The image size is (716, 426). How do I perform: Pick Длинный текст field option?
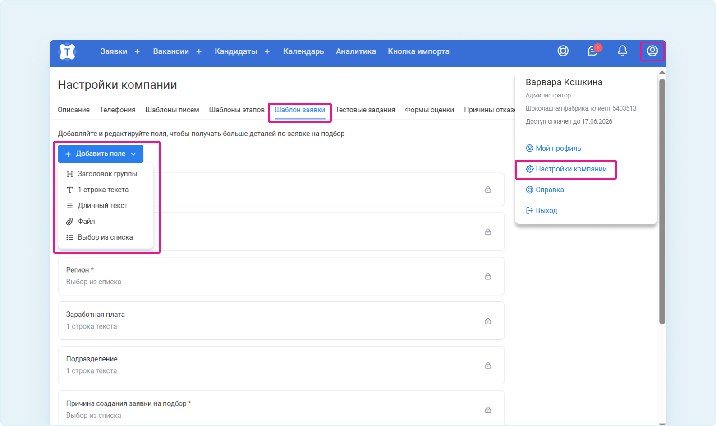[102, 206]
